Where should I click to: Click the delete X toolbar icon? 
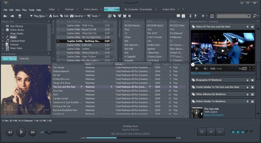point(124,16)
